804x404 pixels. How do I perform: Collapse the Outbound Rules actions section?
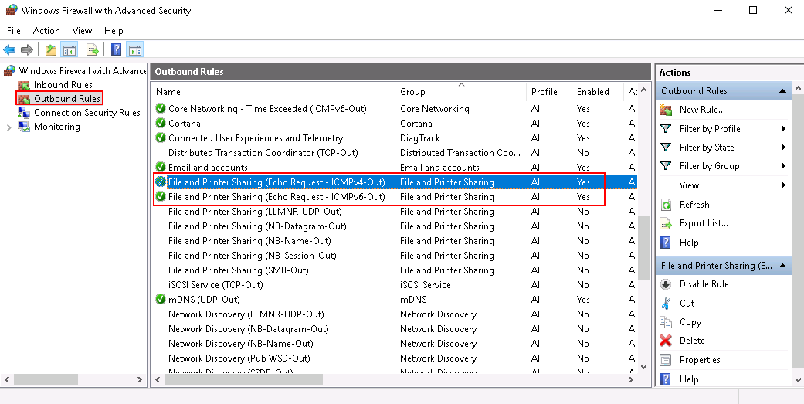pos(782,91)
